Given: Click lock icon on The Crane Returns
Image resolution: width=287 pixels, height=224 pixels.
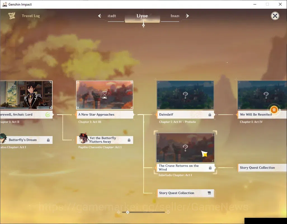Looking at the screenshot, I should tap(210, 168).
